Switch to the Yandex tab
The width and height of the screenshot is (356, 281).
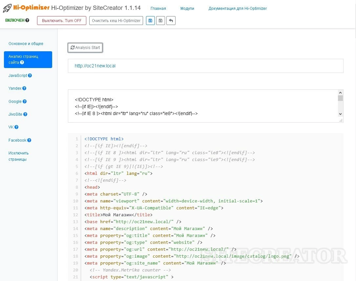pos(15,88)
